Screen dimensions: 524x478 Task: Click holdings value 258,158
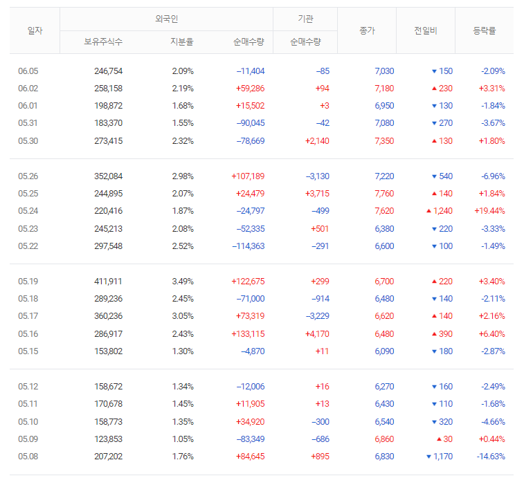coord(108,89)
